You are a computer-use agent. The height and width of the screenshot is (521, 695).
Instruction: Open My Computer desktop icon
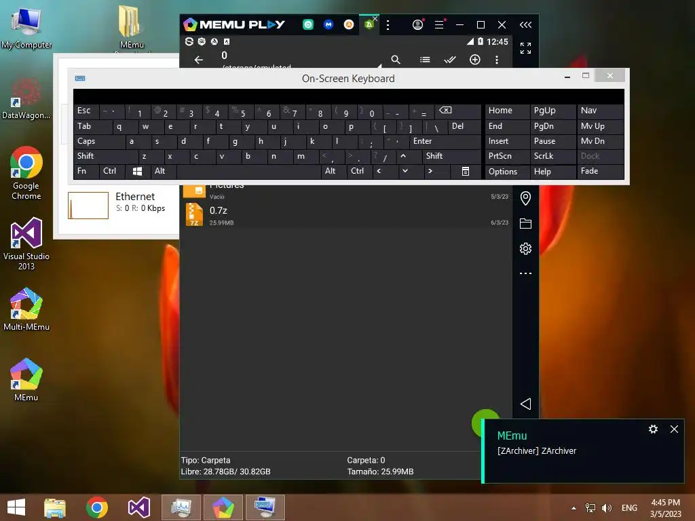(x=26, y=27)
